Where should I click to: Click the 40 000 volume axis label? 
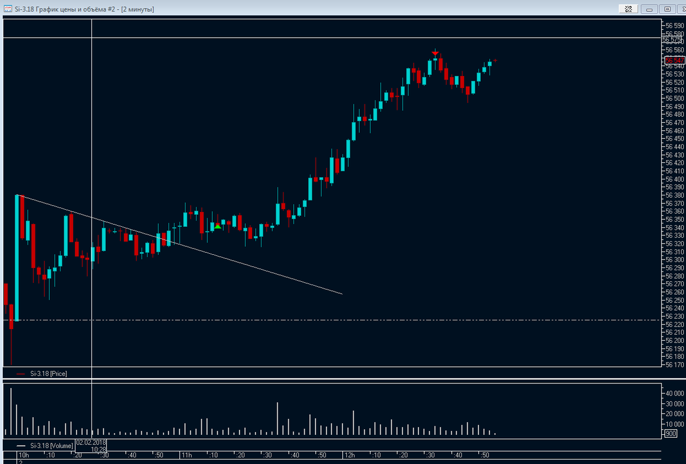point(673,394)
